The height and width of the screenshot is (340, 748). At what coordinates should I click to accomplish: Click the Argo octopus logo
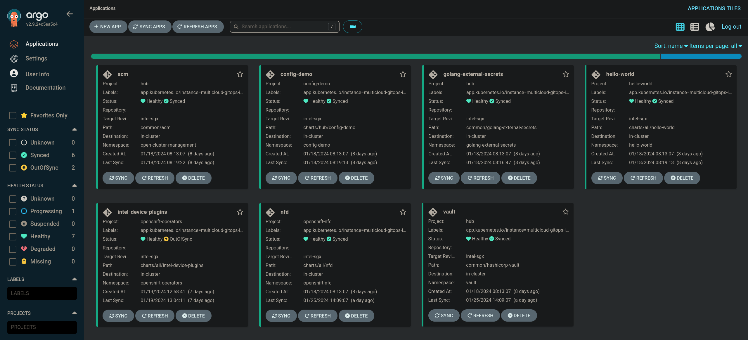click(14, 18)
